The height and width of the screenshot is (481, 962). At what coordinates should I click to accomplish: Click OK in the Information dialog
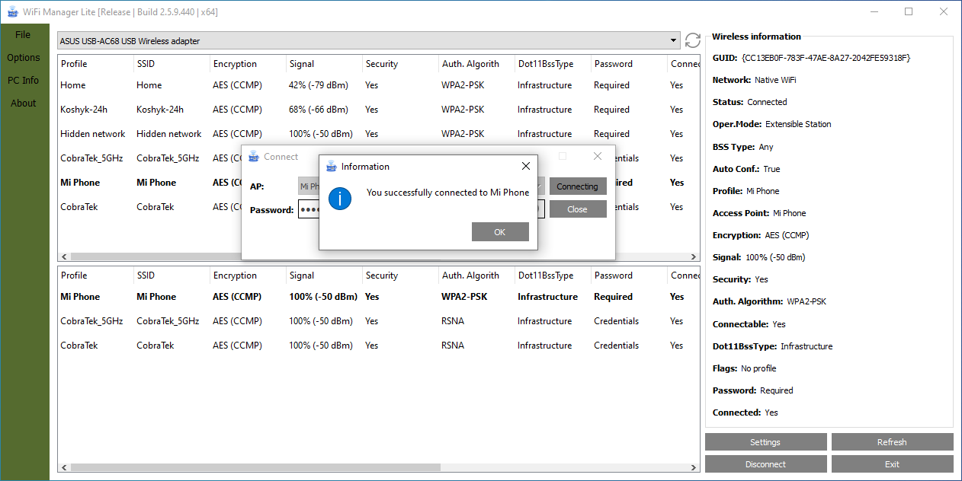(x=500, y=232)
